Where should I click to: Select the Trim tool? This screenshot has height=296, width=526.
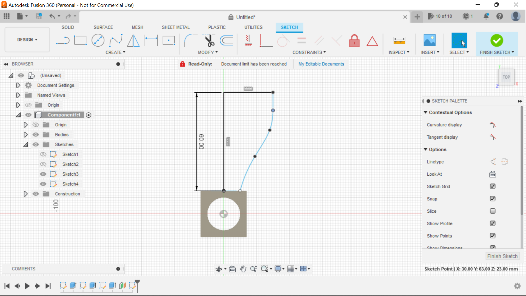tap(209, 40)
